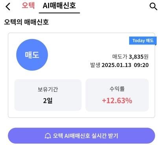Tap the 3,835원 sell price
This screenshot has width=163, height=145.
(139, 57)
